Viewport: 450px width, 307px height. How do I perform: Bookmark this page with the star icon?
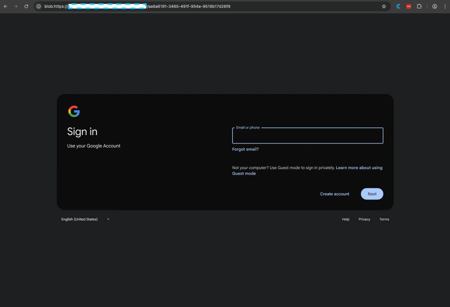click(x=384, y=6)
